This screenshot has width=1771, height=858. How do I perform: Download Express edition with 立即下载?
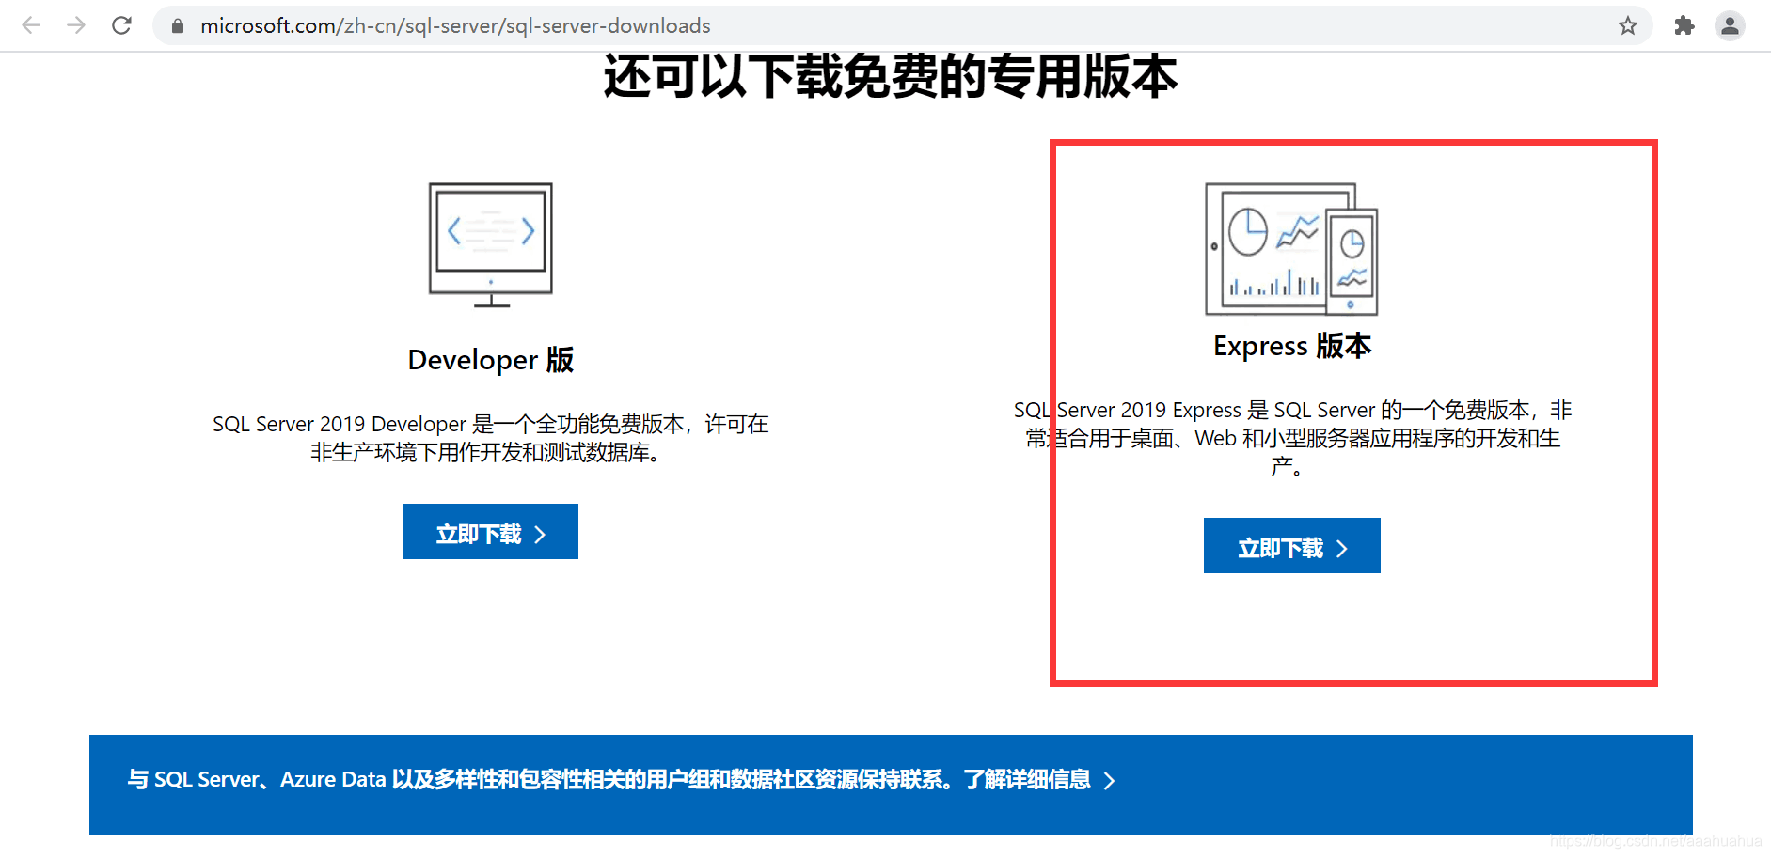coord(1292,546)
